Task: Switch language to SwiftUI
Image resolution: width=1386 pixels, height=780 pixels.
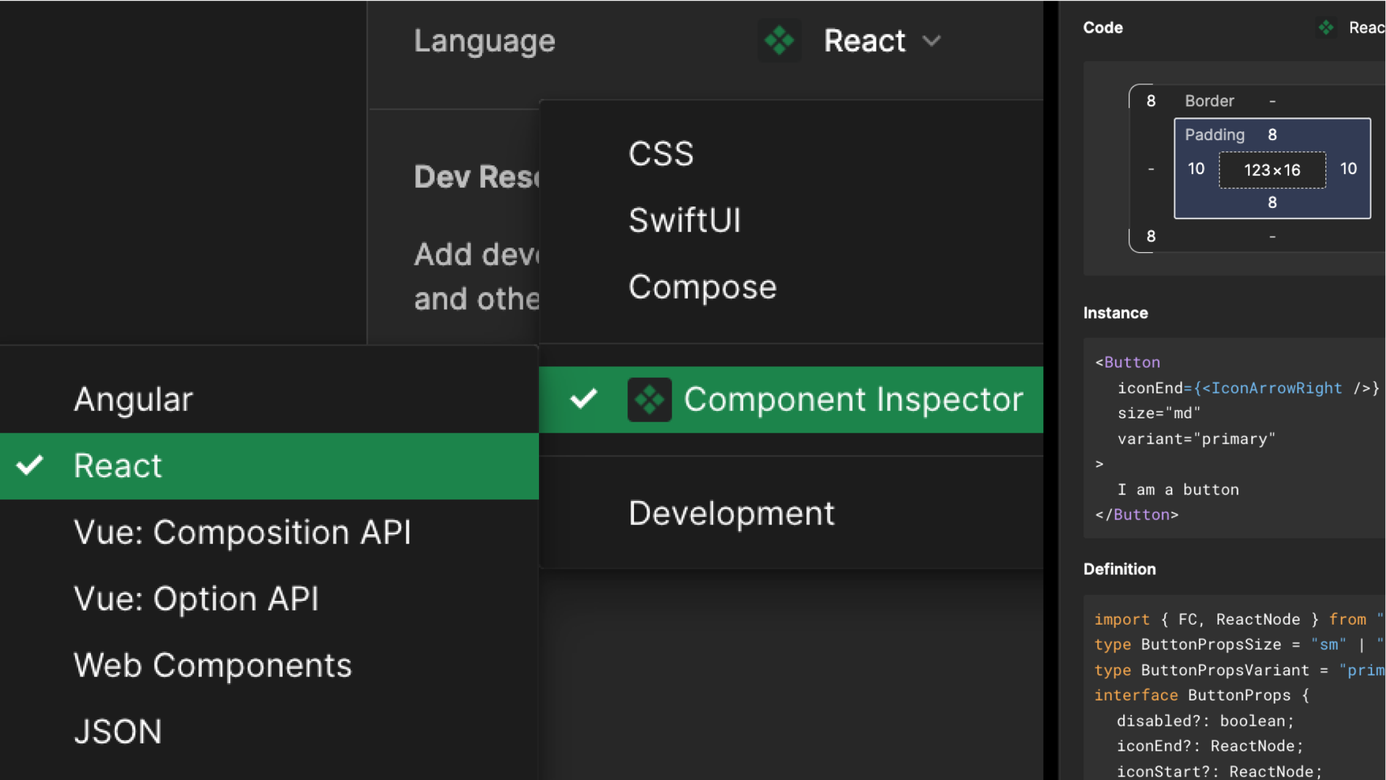Action: [x=684, y=220]
